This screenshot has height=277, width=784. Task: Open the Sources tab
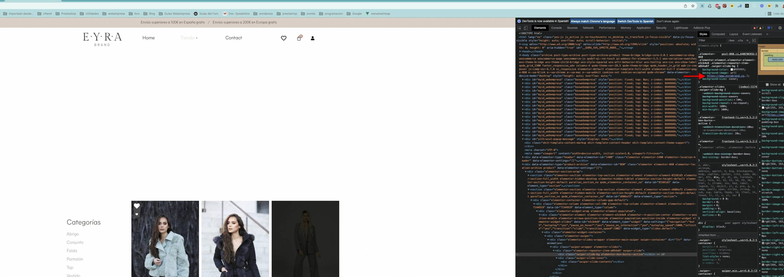click(x=572, y=28)
